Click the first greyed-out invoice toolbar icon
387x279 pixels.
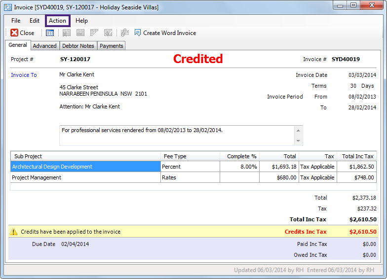pyautogui.click(x=67, y=33)
